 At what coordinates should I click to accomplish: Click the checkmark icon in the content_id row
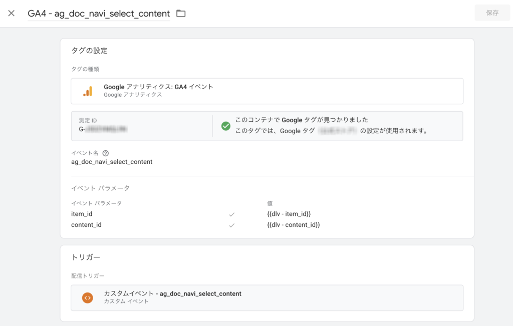(231, 225)
